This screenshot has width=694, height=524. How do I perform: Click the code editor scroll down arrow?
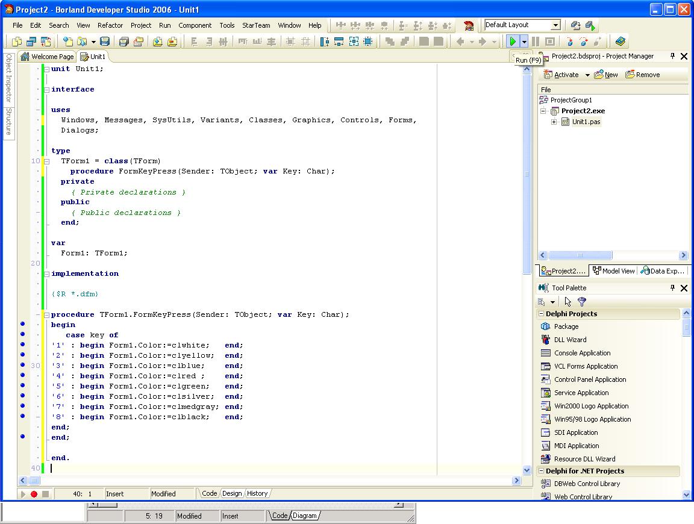coord(527,470)
